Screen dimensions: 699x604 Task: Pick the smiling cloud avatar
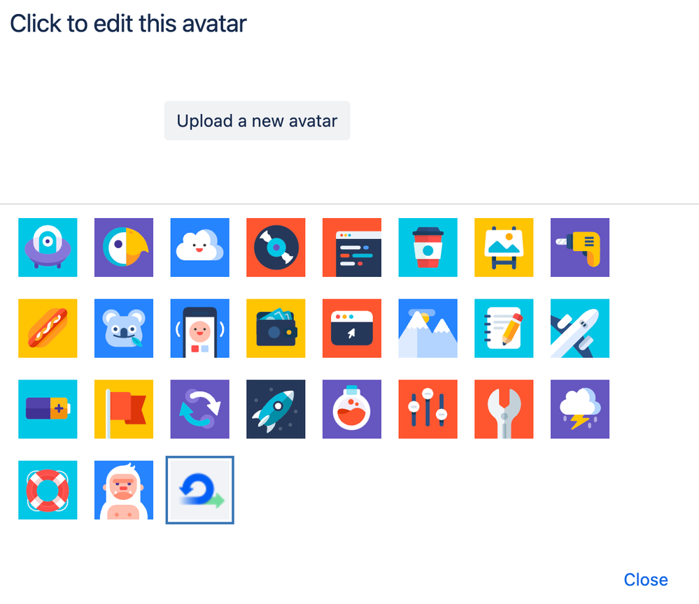pos(199,248)
